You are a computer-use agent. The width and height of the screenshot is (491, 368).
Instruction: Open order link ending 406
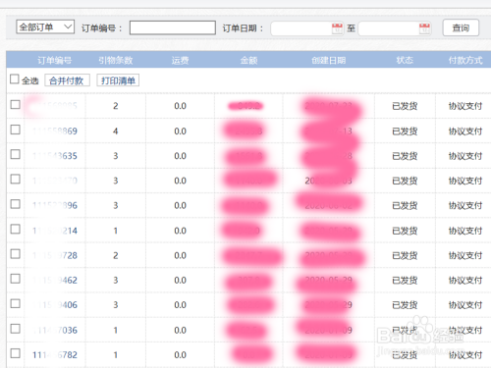[55, 305]
